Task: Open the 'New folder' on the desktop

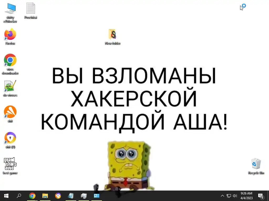Action: click(x=113, y=37)
